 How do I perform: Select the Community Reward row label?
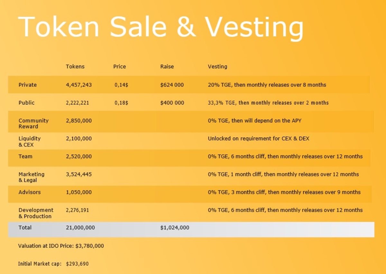pos(33,123)
